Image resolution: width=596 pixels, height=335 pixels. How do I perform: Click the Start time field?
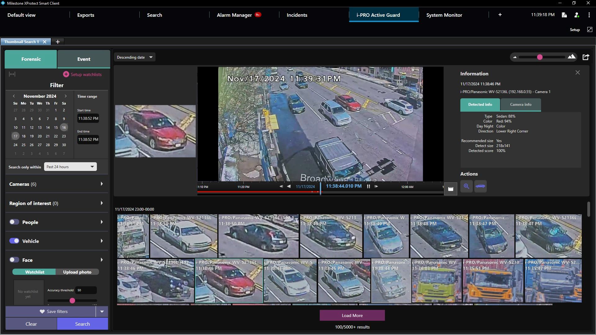88,118
